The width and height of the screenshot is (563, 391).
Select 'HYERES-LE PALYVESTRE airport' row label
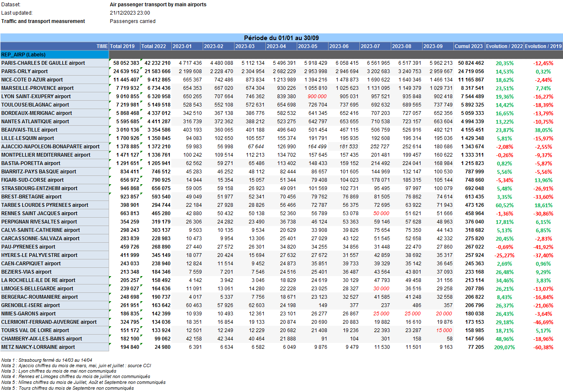pos(54,255)
